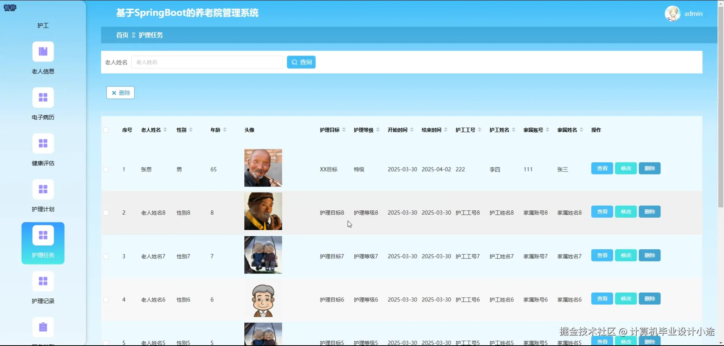The image size is (724, 346).
Task: Click the highlighted 护理任务 sidebar icon
Action: tap(43, 235)
